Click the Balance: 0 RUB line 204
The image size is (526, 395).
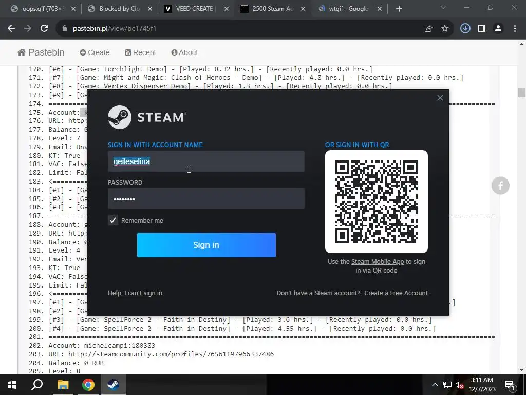76,363
